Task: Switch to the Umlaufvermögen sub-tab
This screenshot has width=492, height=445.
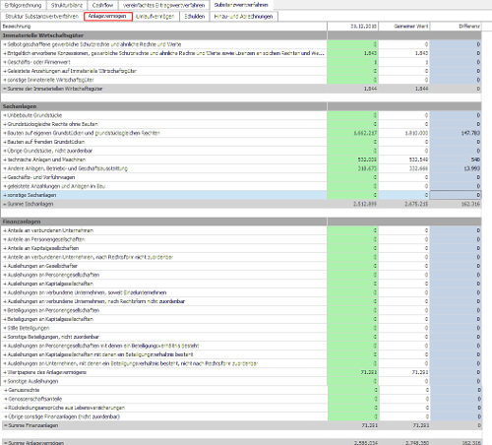Action: click(155, 16)
